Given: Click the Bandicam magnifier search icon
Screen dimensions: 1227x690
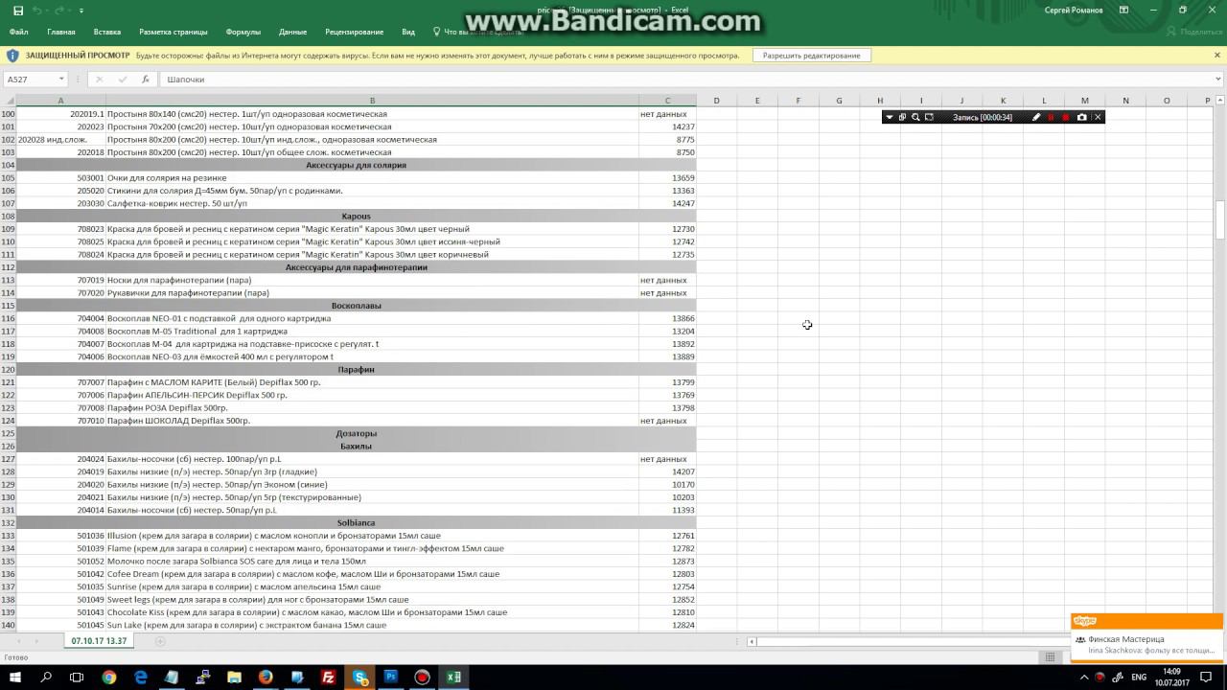Looking at the screenshot, I should click(915, 117).
